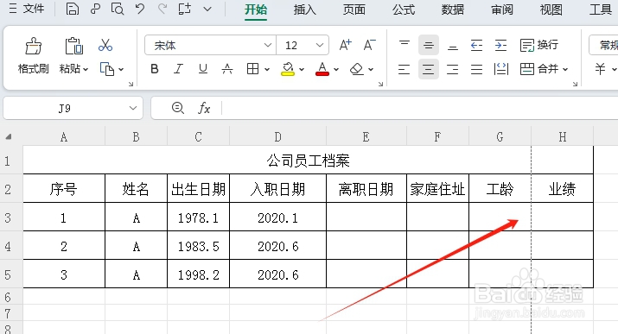618x334 pixels.
Task: Click the select-all corner triangle
Action: click(9, 137)
